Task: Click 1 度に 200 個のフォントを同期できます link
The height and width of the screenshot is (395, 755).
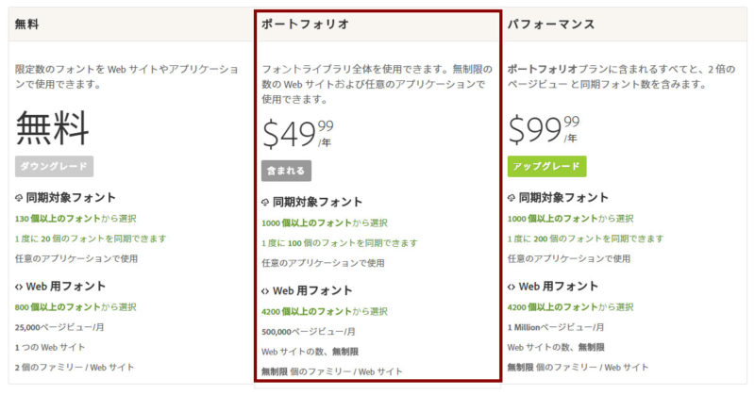Action: [585, 239]
